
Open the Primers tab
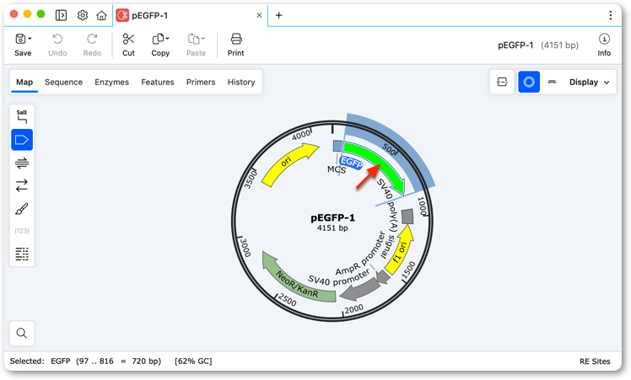point(201,82)
